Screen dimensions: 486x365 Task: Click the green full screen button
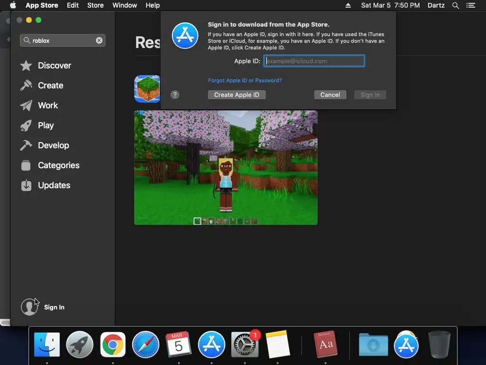(x=38, y=20)
